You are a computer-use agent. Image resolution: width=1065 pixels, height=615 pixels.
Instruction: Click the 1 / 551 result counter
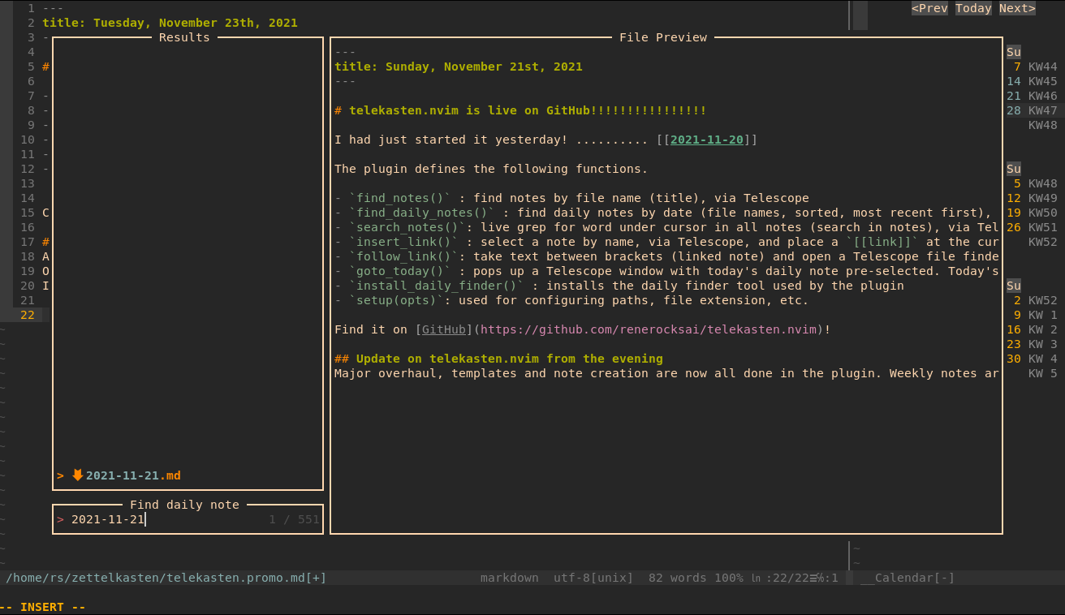(294, 519)
